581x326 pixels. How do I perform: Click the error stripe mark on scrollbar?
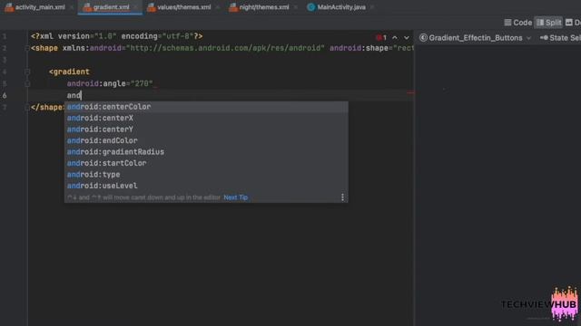coord(410,92)
